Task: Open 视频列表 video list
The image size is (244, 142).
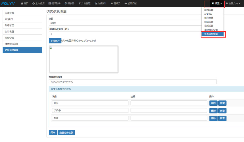Action: (x=54, y=3)
